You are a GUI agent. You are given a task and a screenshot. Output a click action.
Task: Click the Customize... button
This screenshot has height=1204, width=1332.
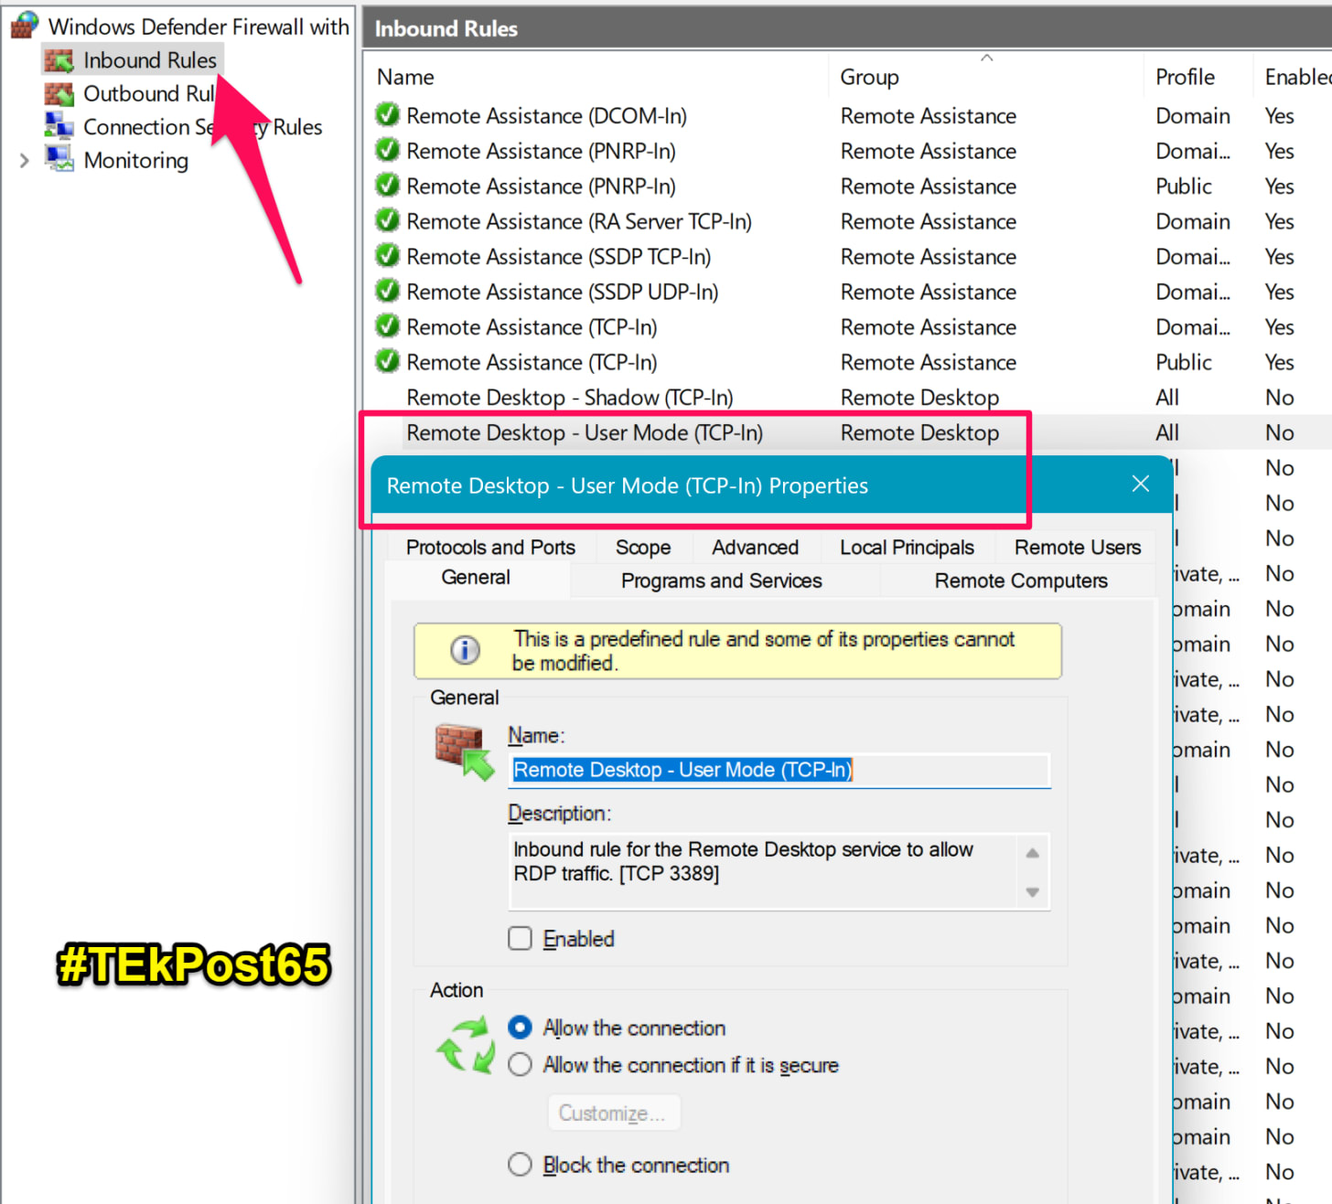(614, 1113)
